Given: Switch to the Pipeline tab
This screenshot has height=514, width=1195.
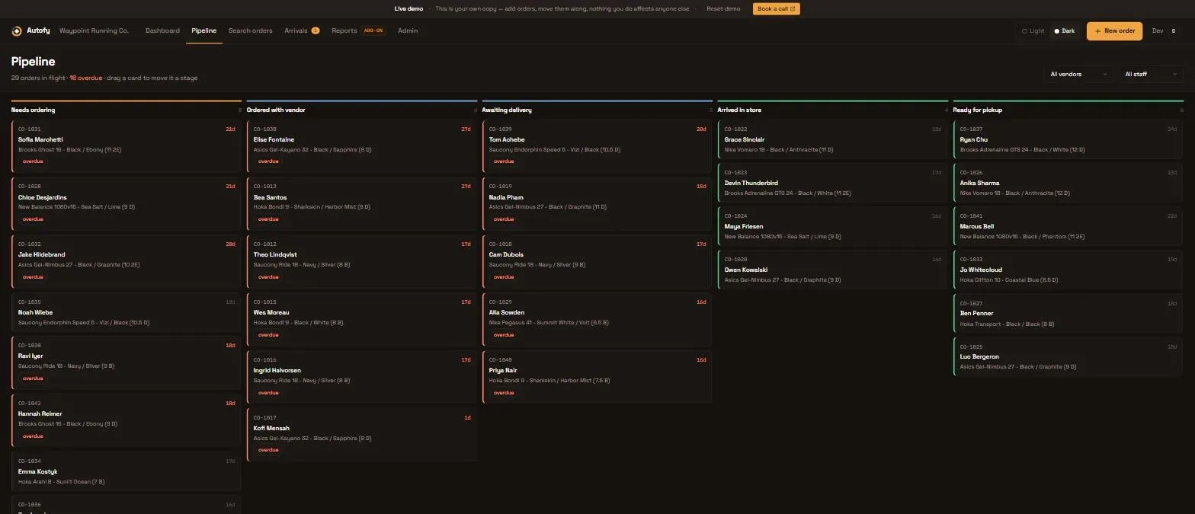Looking at the screenshot, I should pos(203,31).
